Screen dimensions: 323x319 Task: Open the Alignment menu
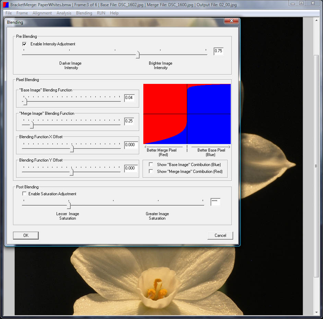click(42, 13)
